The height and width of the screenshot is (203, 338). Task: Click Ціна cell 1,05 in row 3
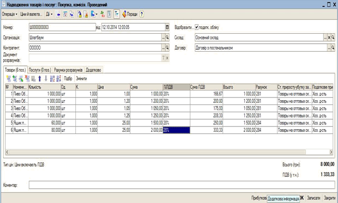114,108
